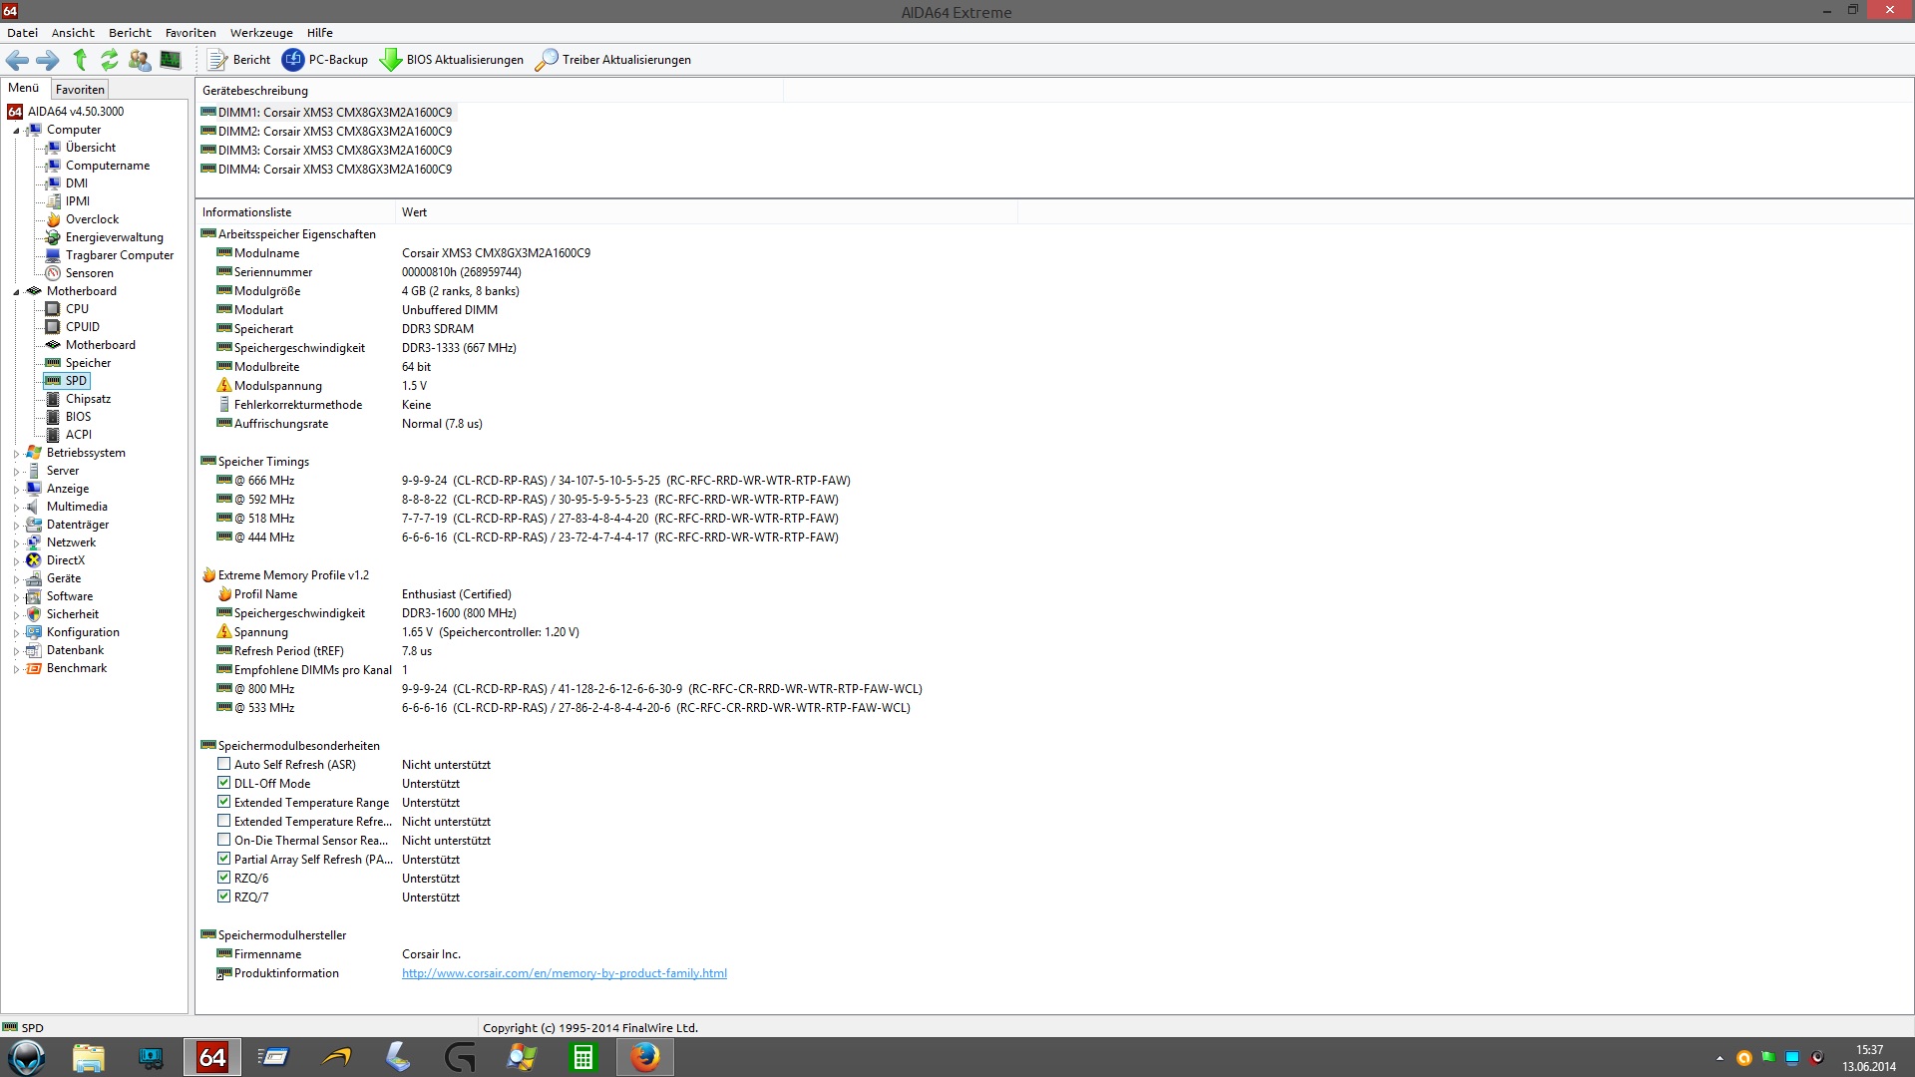Open the PC-Backup toolbar icon
The width and height of the screenshot is (1915, 1077).
pyautogui.click(x=293, y=60)
